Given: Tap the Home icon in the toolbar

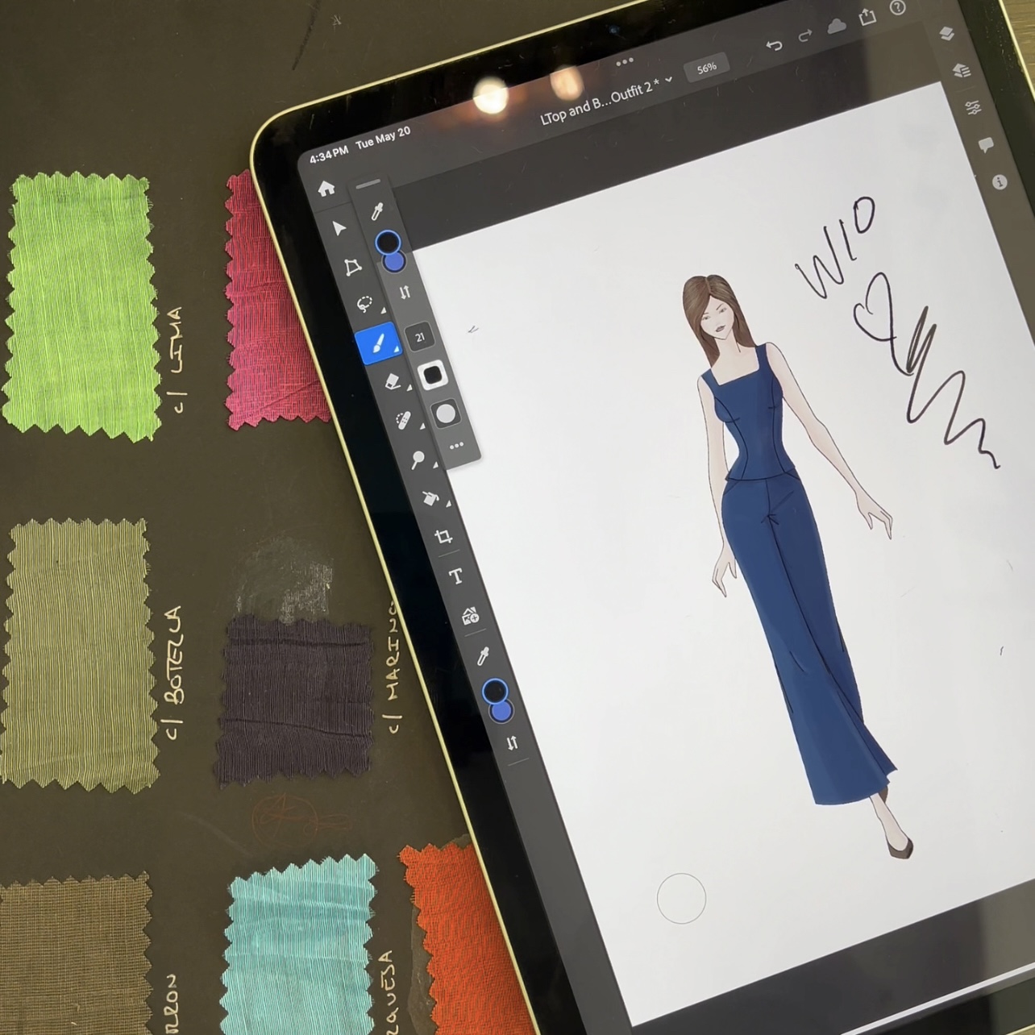Looking at the screenshot, I should tap(326, 189).
